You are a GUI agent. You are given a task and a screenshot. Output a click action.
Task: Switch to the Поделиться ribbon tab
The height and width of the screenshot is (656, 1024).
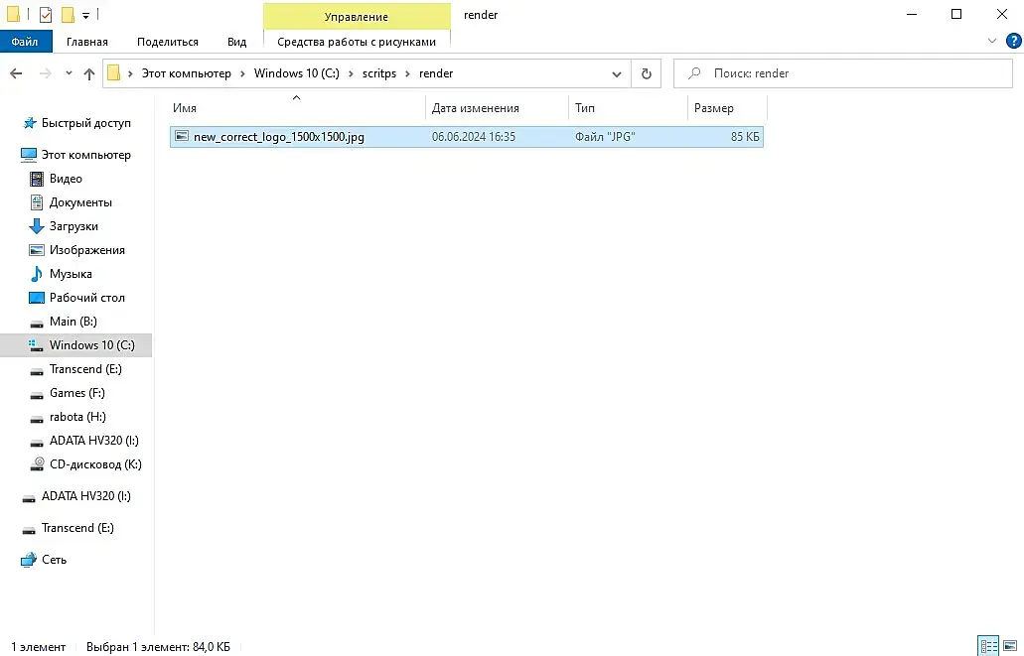[x=167, y=42]
